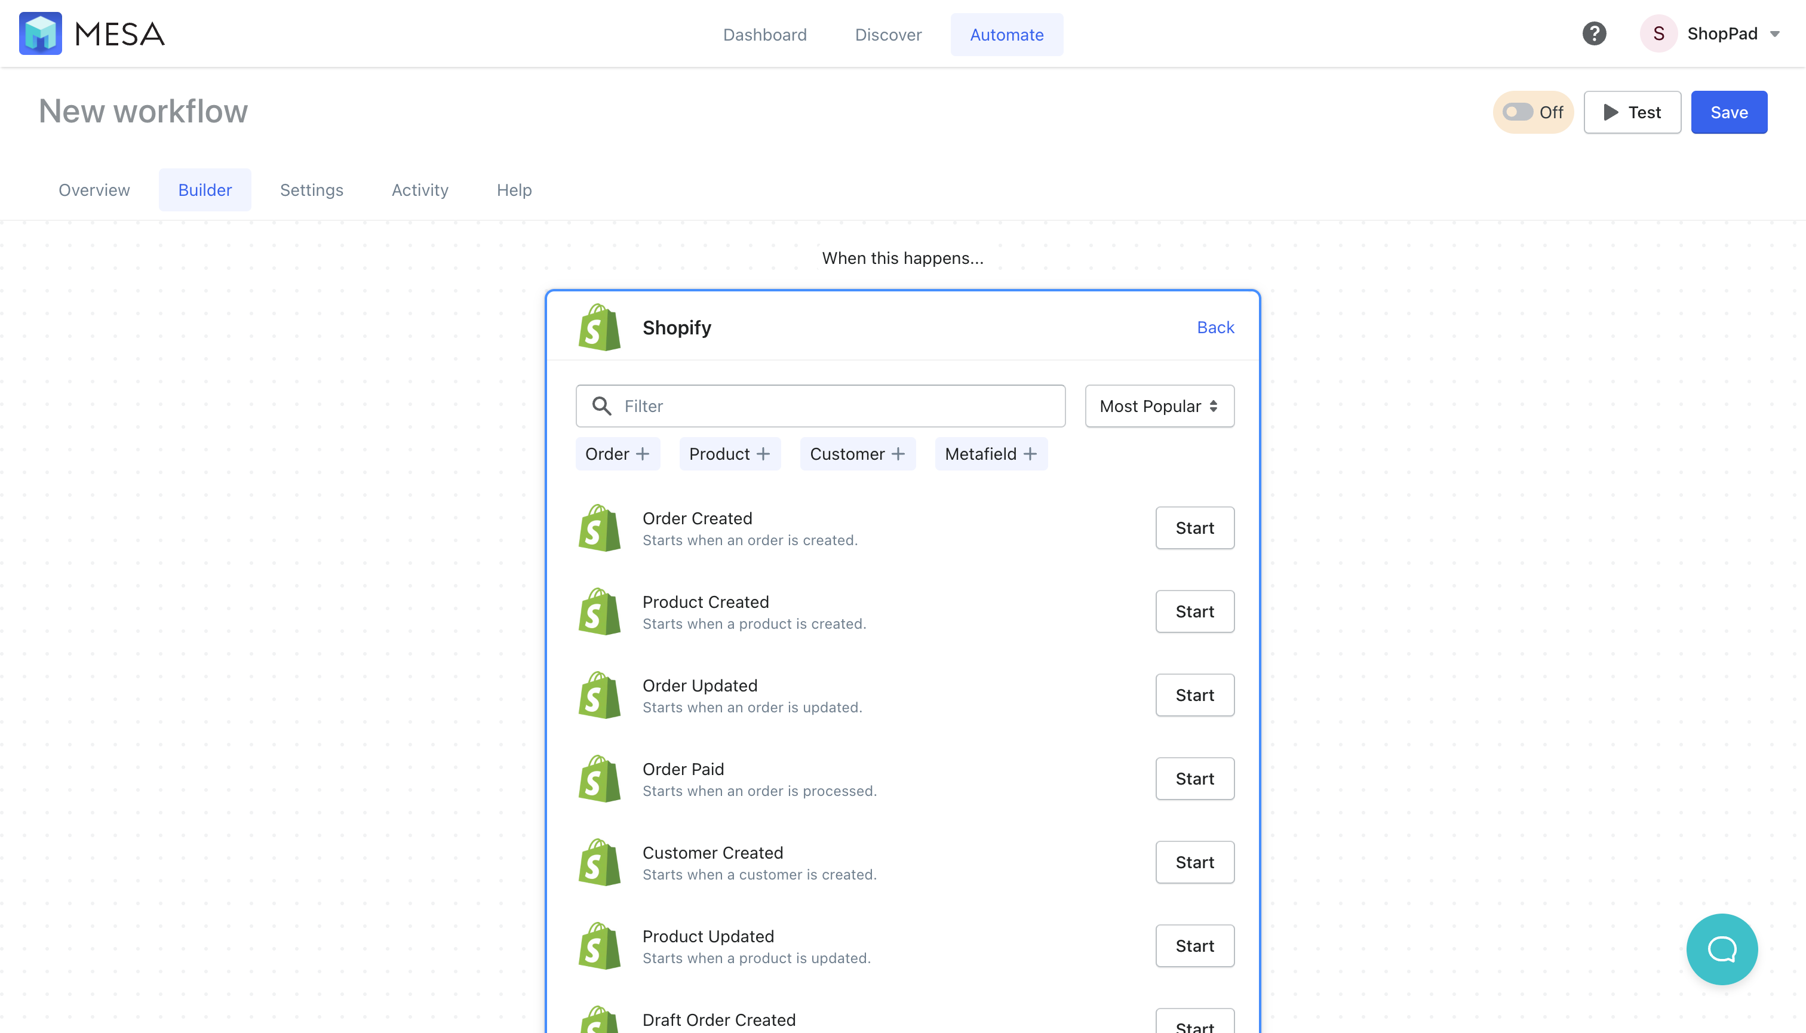Screen dimensions: 1806x1033
Task: Switch to the Activity tab
Action: pos(420,190)
